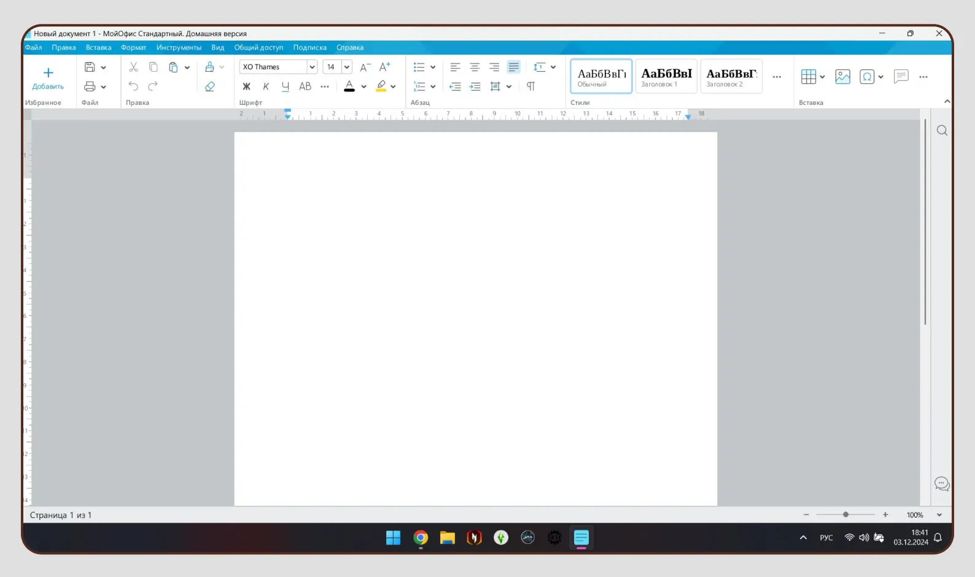
Task: Click the Save document icon
Action: point(90,67)
